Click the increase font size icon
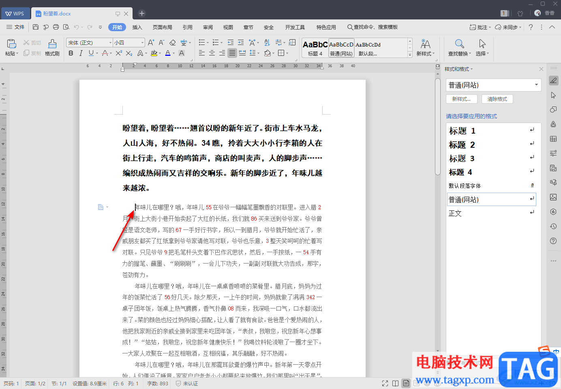 (151, 43)
